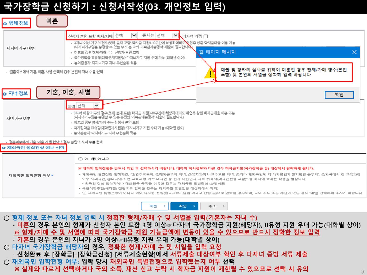Click the 웹 페이지 메시지 dialog title
Screen dimensions: 367x275
217,52
